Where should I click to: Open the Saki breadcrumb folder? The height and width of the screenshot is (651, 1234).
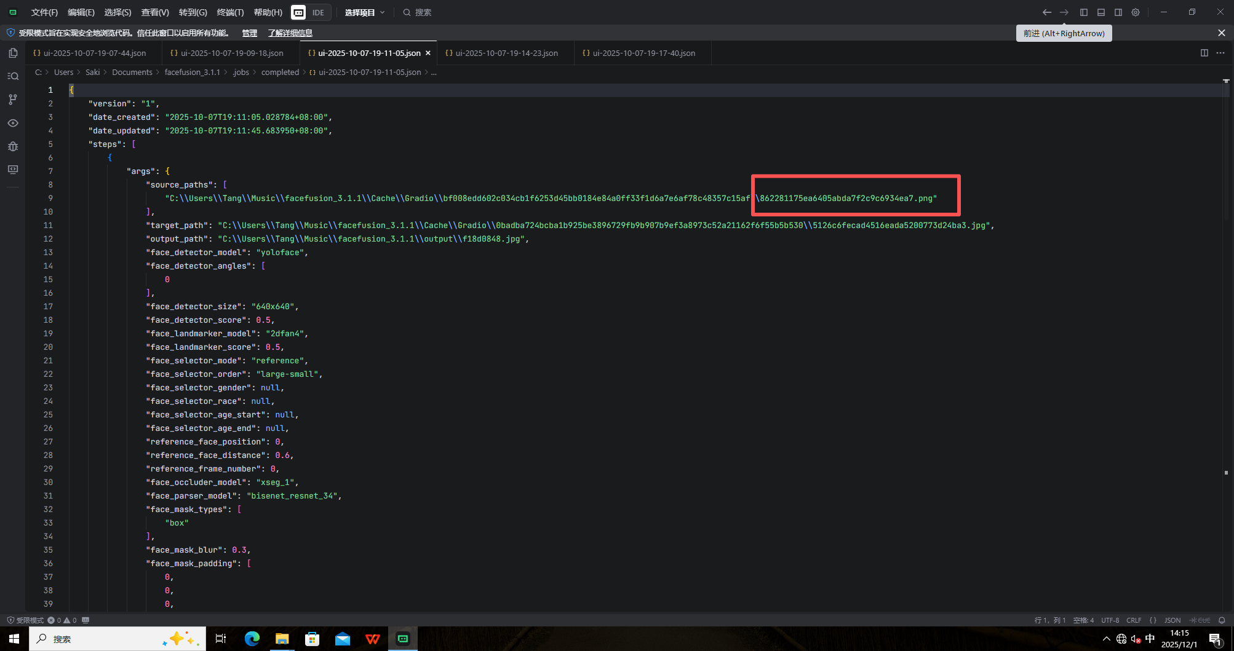pyautogui.click(x=92, y=73)
